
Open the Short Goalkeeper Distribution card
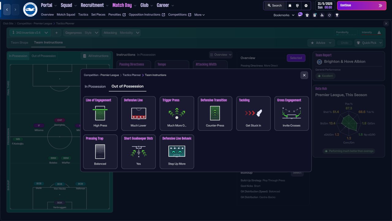click(x=138, y=152)
